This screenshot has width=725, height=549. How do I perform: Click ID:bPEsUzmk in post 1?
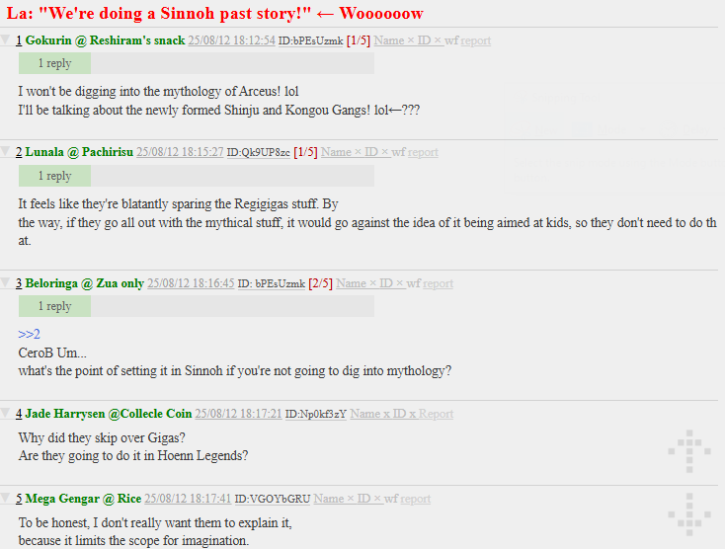coord(311,41)
